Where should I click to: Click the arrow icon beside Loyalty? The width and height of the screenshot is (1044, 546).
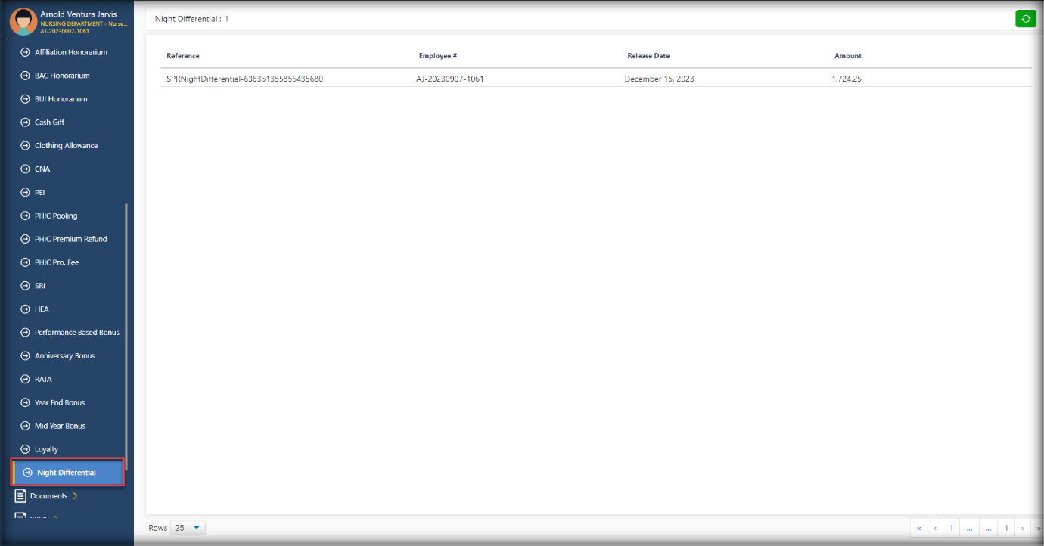click(25, 449)
